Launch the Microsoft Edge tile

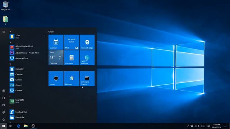pyautogui.click(x=87, y=42)
